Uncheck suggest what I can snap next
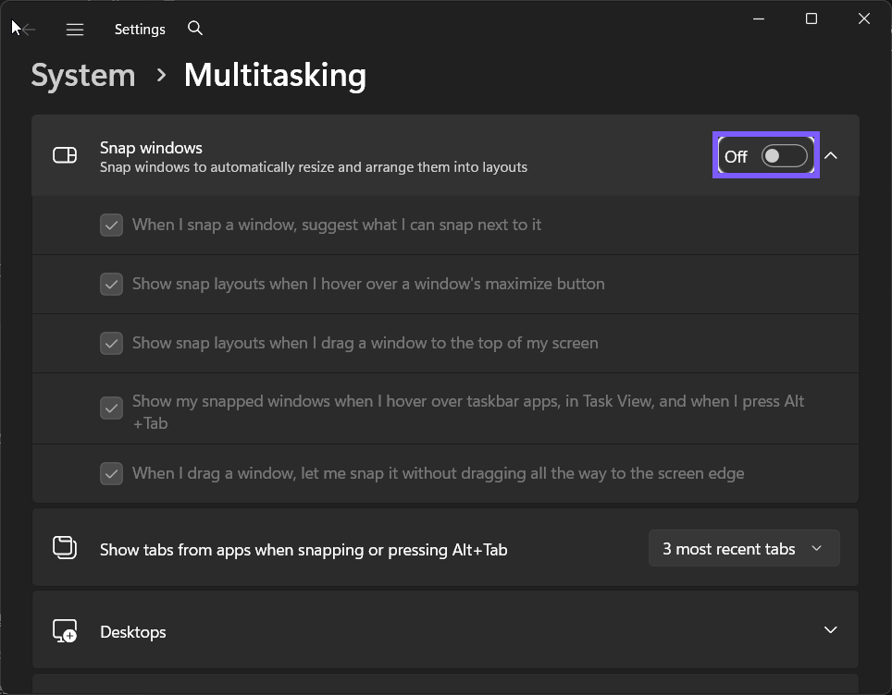892x695 pixels. [x=111, y=225]
